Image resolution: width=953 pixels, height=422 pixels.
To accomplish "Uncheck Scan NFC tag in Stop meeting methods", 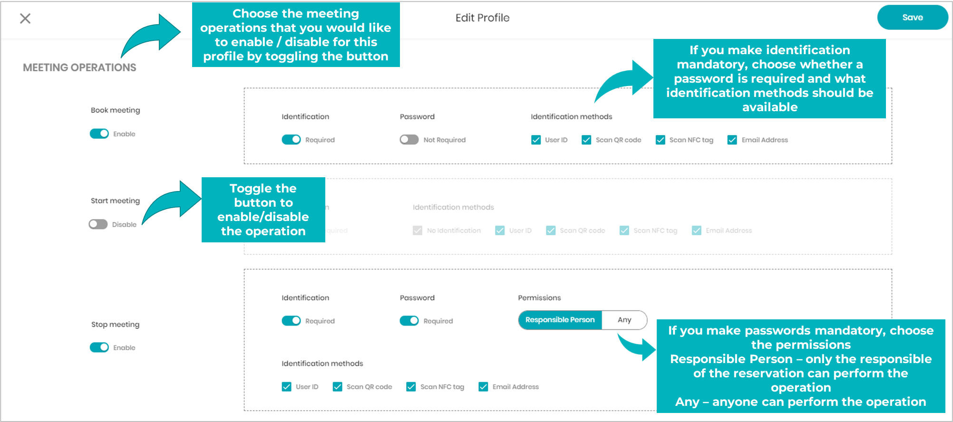I will pyautogui.click(x=411, y=386).
